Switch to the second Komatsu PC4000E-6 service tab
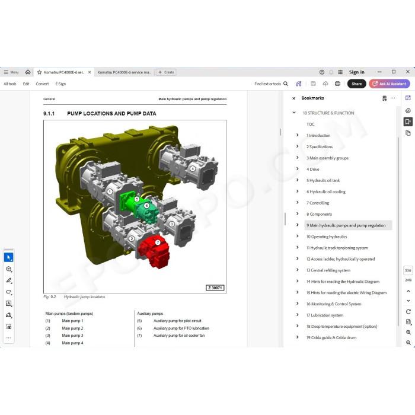Image resolution: width=415 pixels, height=415 pixels. (x=124, y=72)
